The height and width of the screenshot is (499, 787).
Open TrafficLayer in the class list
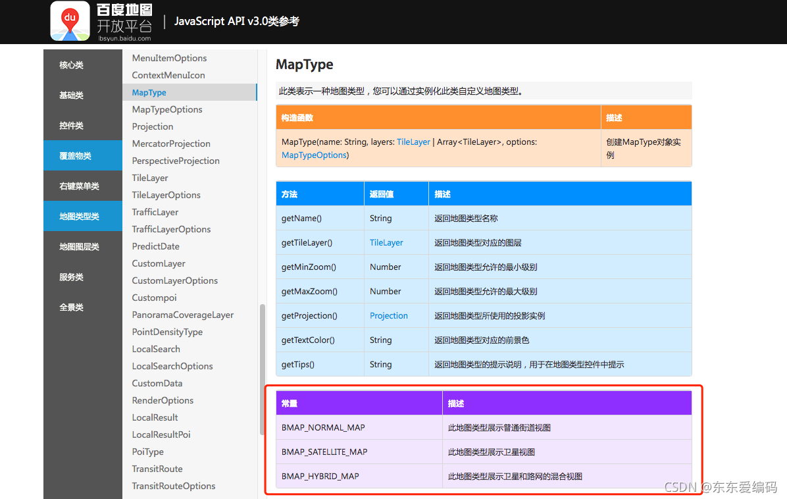click(155, 212)
